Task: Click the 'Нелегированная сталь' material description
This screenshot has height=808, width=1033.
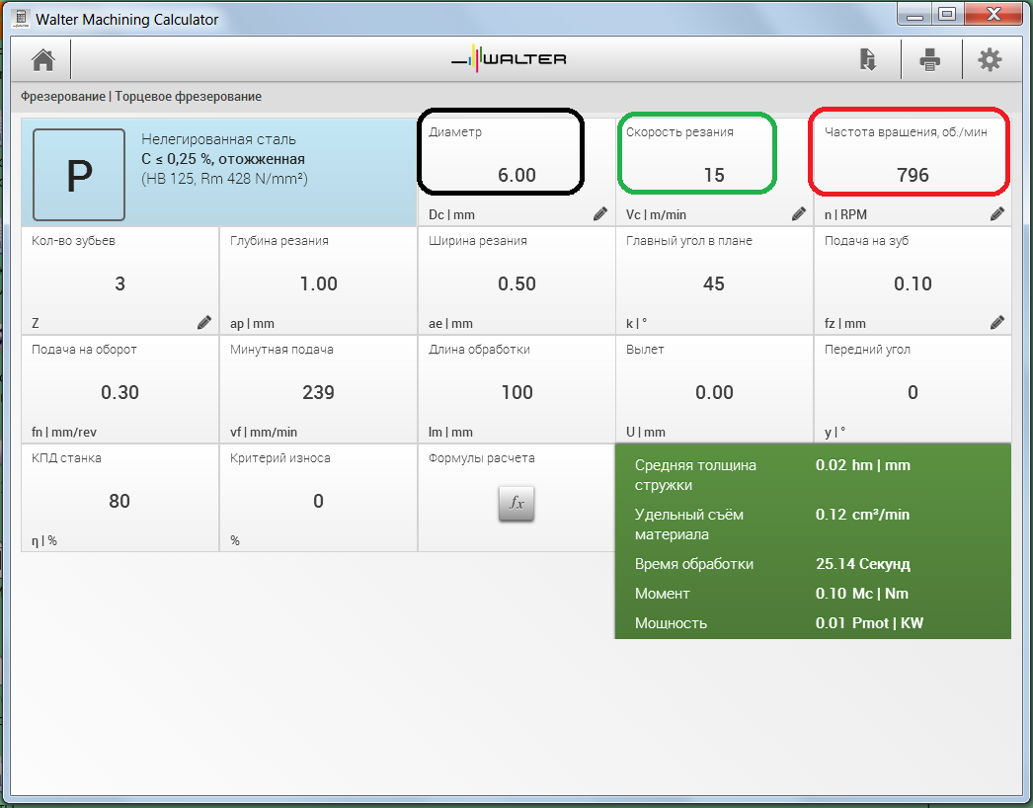Action: coord(218,139)
